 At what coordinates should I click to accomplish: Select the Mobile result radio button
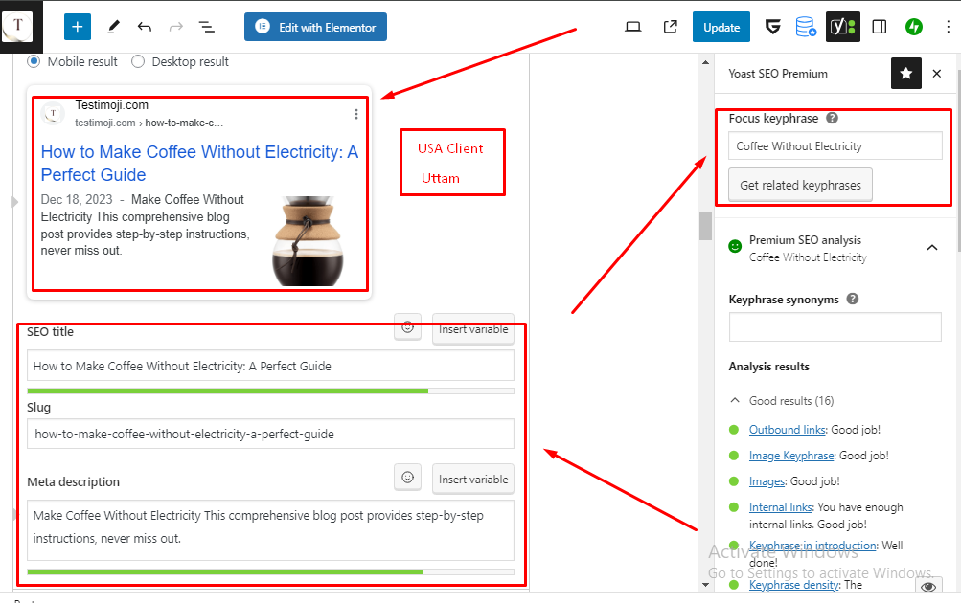point(34,61)
